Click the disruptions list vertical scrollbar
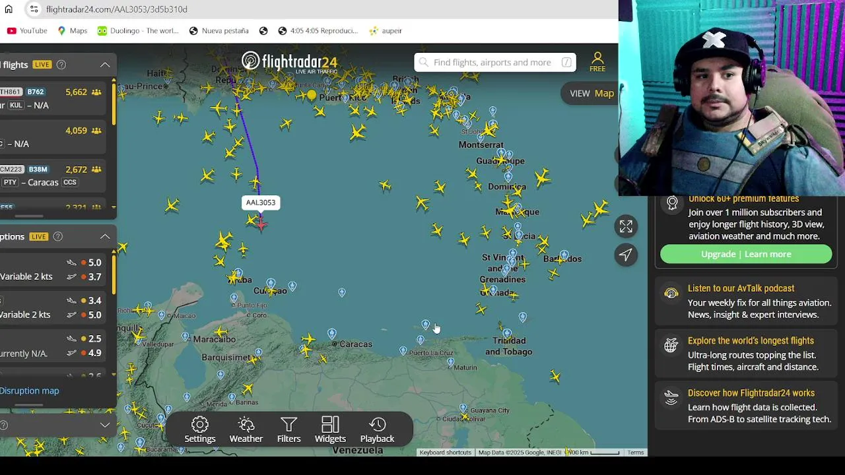Image resolution: width=845 pixels, height=475 pixels. pyautogui.click(x=114, y=274)
